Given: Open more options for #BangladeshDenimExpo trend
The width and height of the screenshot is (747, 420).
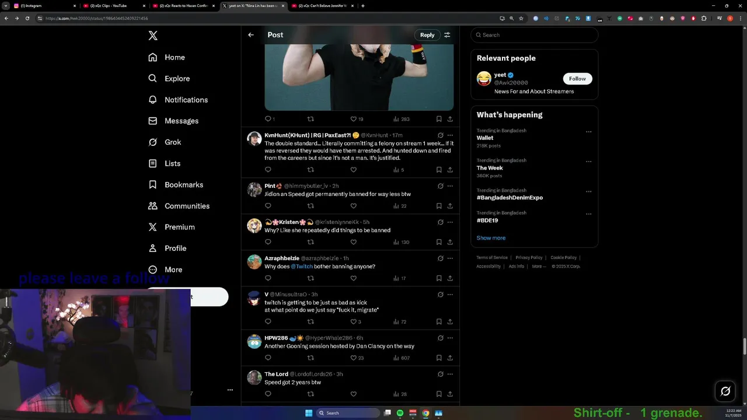Looking at the screenshot, I should [x=588, y=191].
